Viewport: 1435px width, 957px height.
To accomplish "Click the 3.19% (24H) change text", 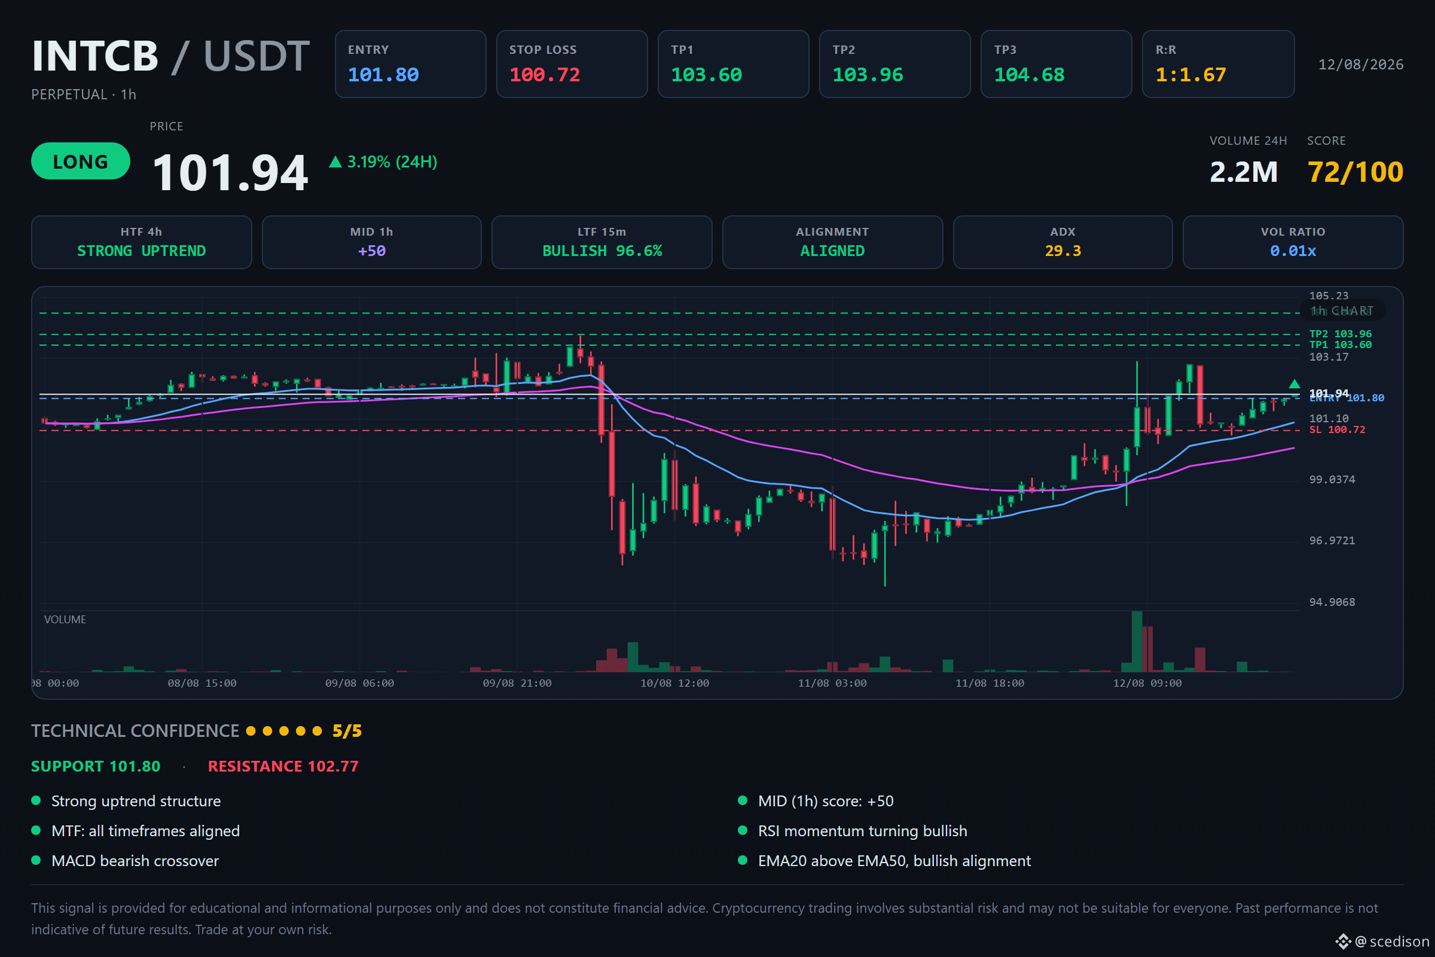I will tap(392, 161).
